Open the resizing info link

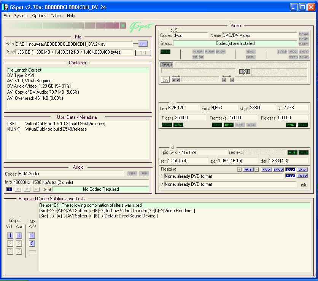tap(304, 185)
